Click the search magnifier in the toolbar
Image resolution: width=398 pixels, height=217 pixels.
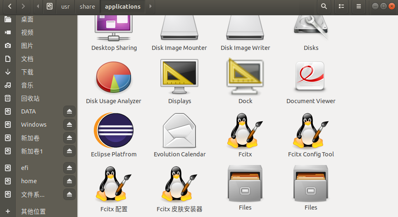click(x=324, y=6)
